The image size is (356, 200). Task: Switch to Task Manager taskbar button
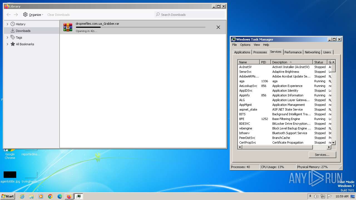79,196
